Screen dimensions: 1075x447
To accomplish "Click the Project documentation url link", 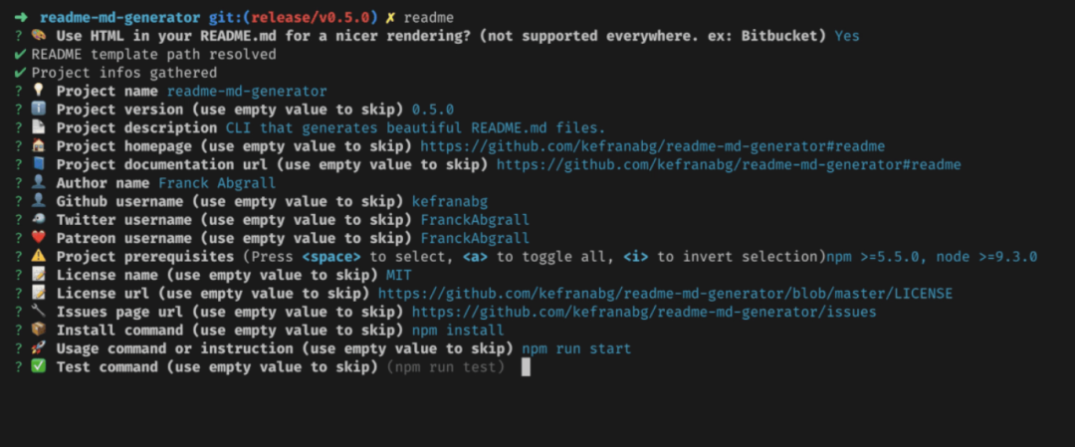I will pyautogui.click(x=729, y=164).
